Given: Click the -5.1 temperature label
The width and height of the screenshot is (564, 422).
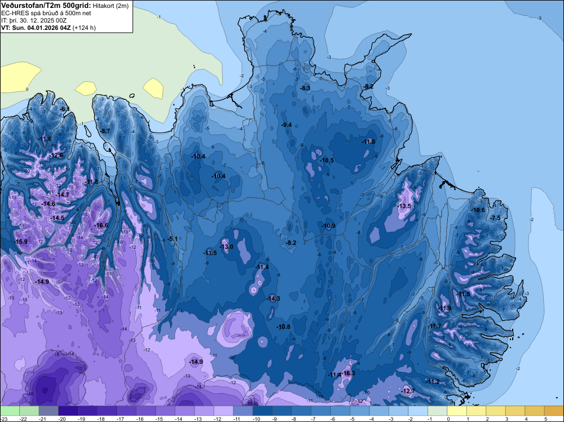Looking at the screenshot, I should pos(173,239).
